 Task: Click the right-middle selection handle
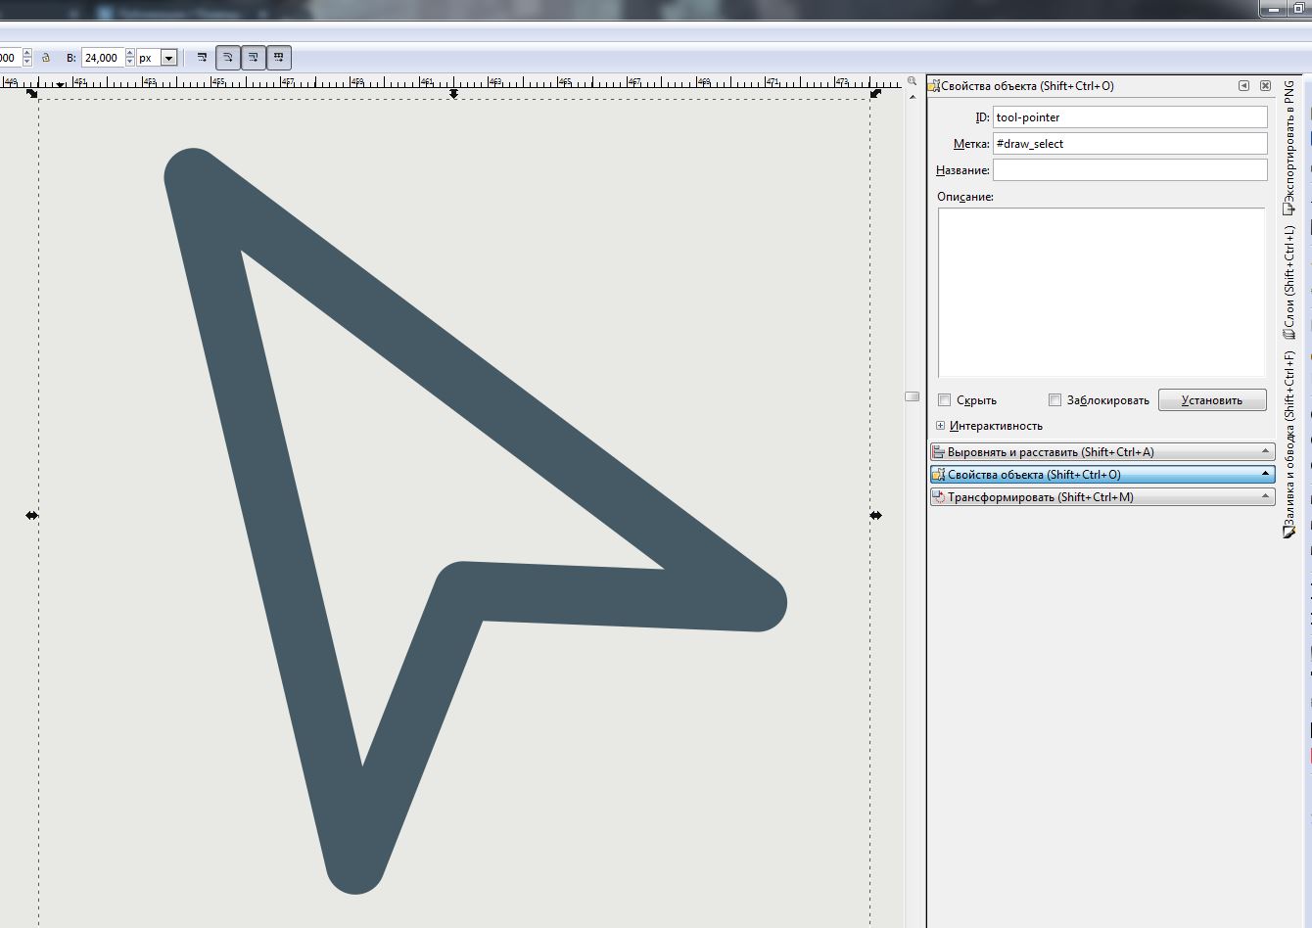pyautogui.click(x=875, y=515)
